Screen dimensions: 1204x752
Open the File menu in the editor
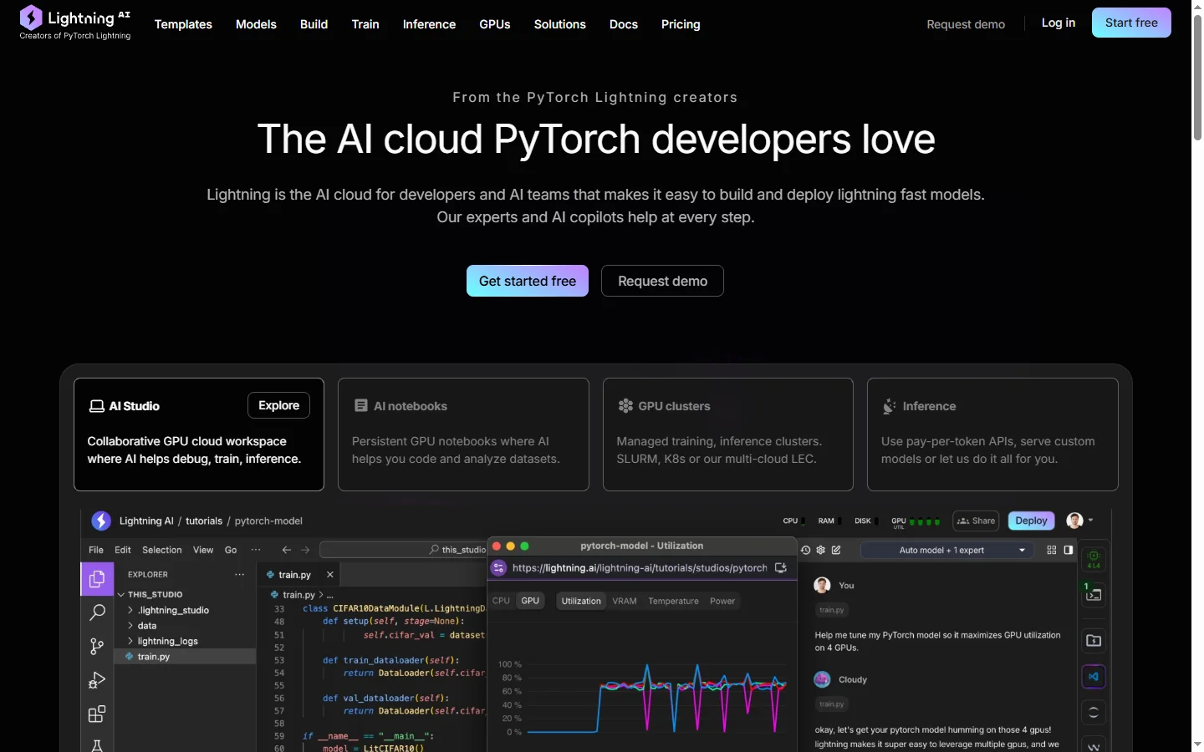[96, 550]
